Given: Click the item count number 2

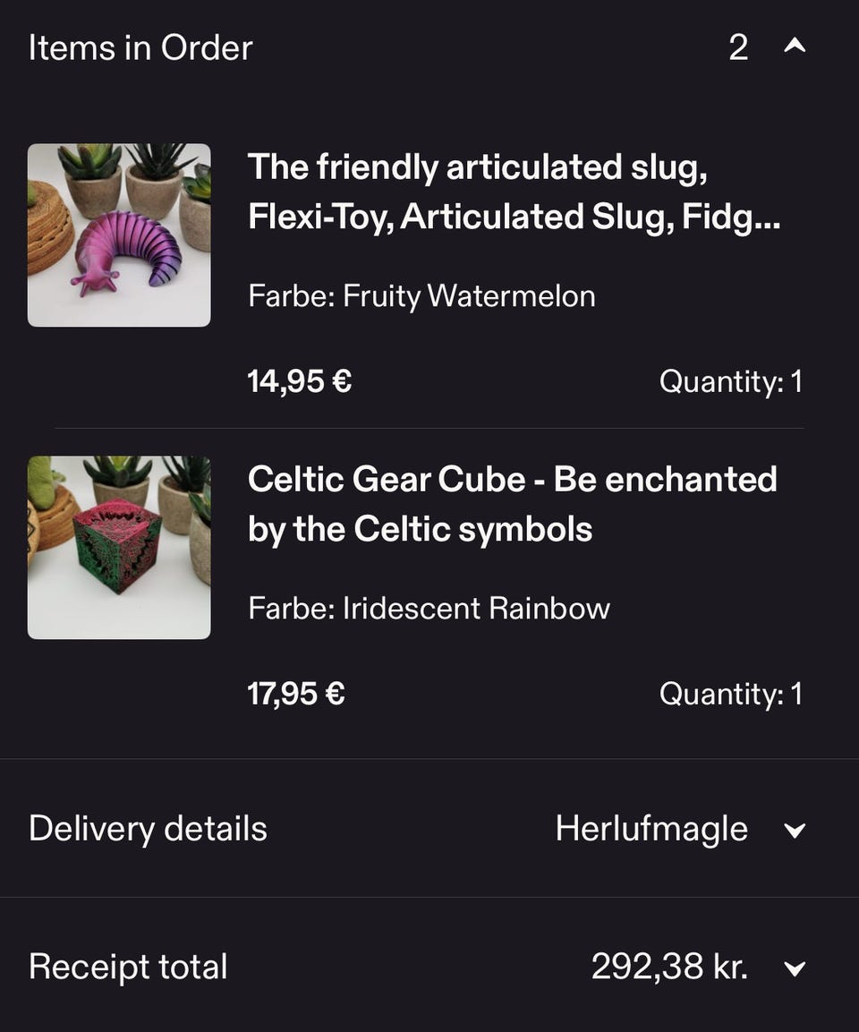Looking at the screenshot, I should point(738,47).
